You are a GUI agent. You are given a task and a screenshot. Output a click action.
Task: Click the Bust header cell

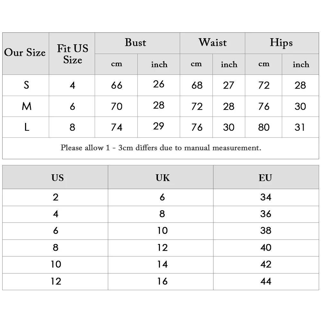[x=137, y=43]
